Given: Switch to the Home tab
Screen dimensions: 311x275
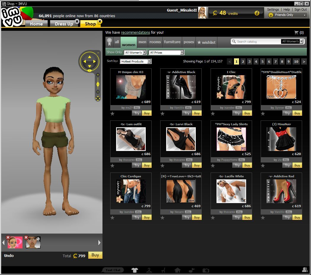Looking at the screenshot, I should 36,24.
